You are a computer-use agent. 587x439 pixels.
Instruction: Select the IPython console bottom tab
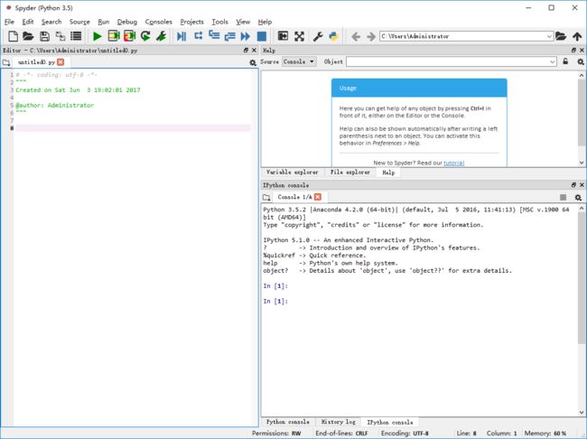[390, 422]
